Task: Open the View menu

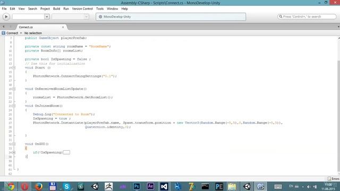Action: coord(21,8)
